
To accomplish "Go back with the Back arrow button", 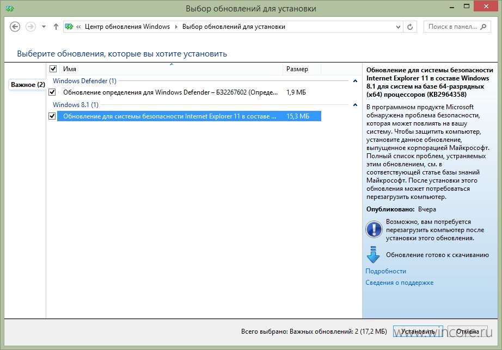I will click(x=15, y=27).
